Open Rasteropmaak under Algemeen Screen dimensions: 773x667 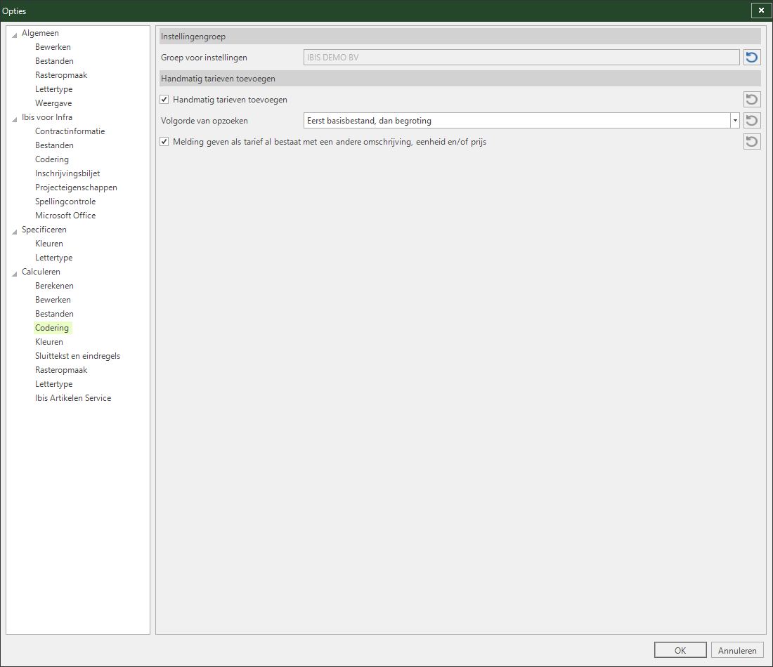(61, 75)
